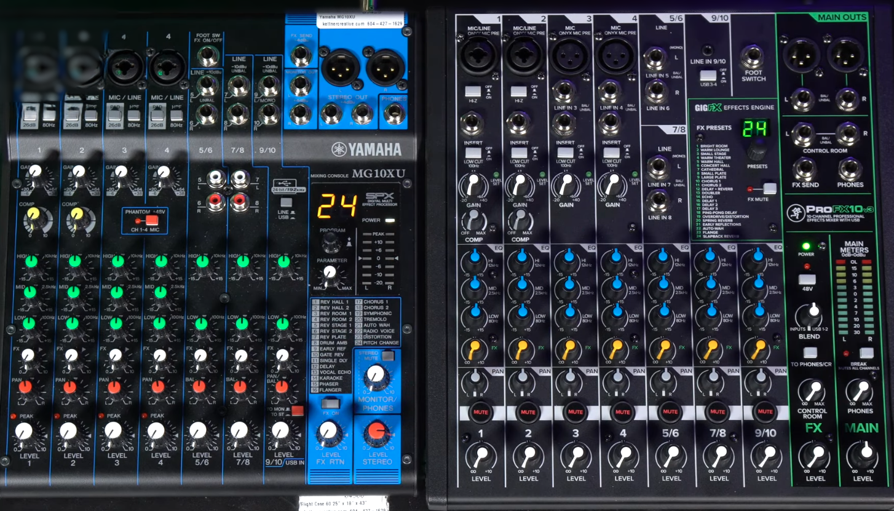894x511 pixels.
Task: Click the Mackie FOOT SWITCH jack
Action: coord(753,57)
